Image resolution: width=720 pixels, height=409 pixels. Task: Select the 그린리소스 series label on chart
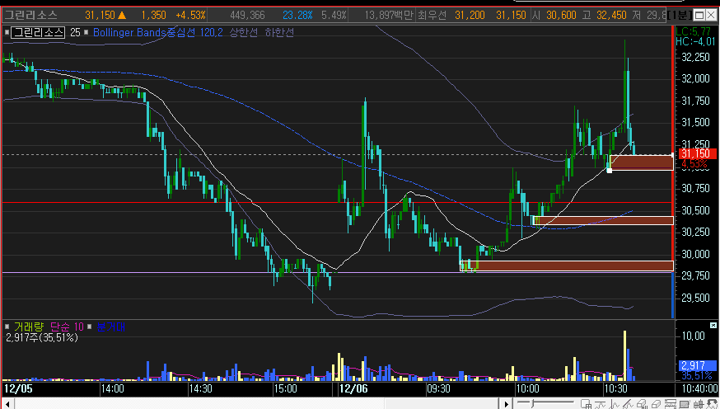point(38,32)
